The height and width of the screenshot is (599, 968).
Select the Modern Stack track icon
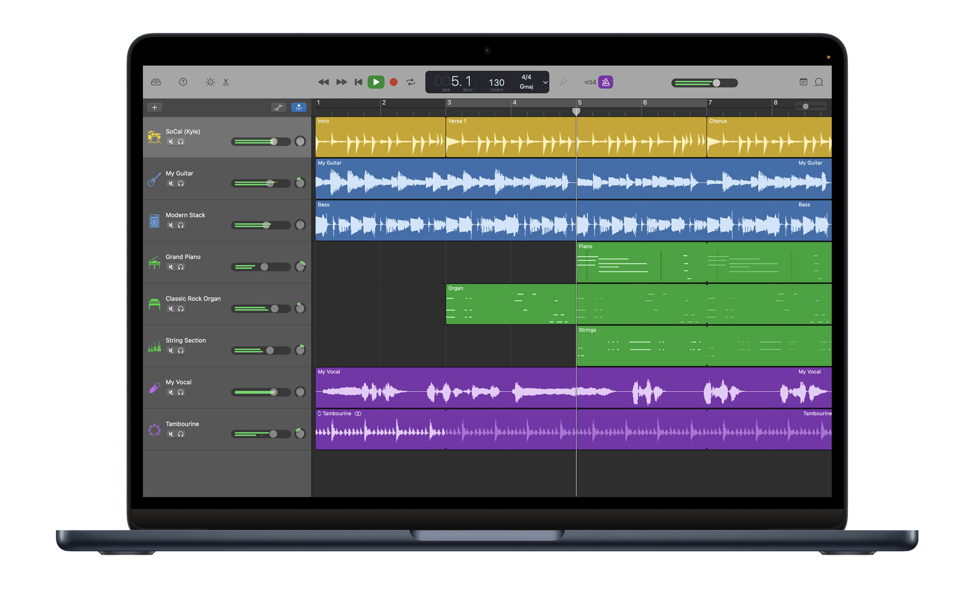tap(154, 221)
